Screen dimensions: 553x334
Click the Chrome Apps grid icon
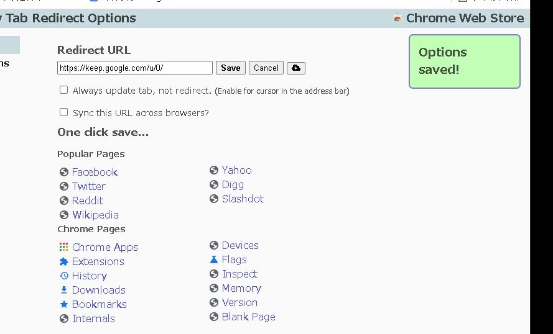(x=63, y=247)
